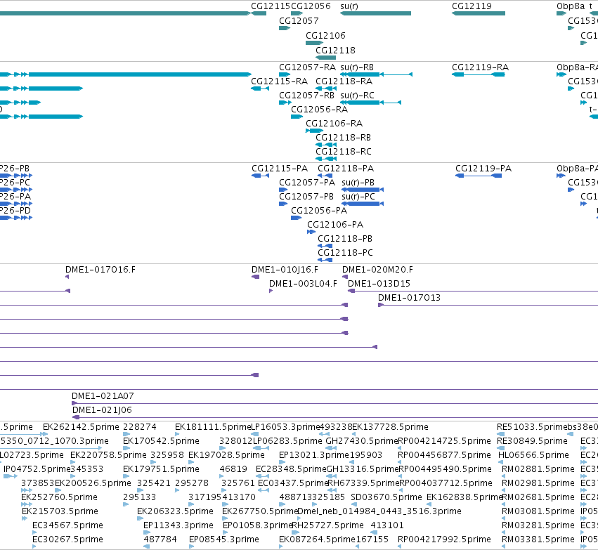Image resolution: width=598 pixels, height=550 pixels.
Task: Click the CG12057-PA protein label
Action: pyautogui.click(x=307, y=183)
